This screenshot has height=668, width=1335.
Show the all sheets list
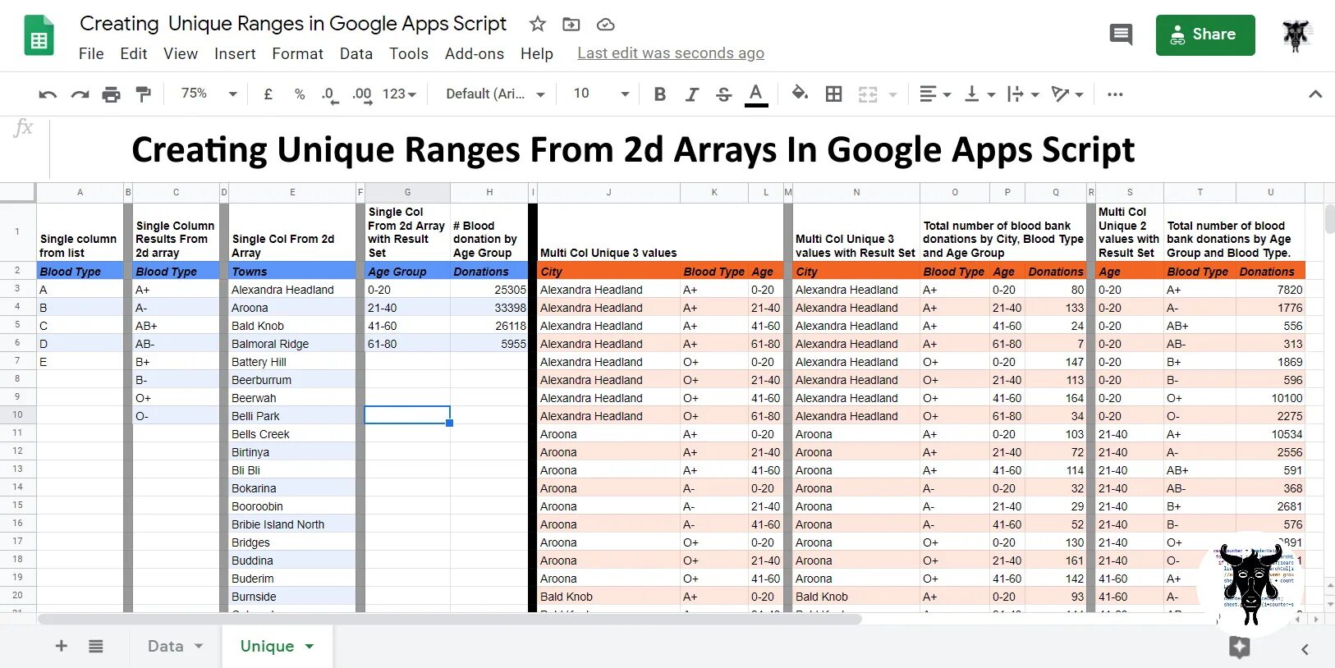[96, 646]
